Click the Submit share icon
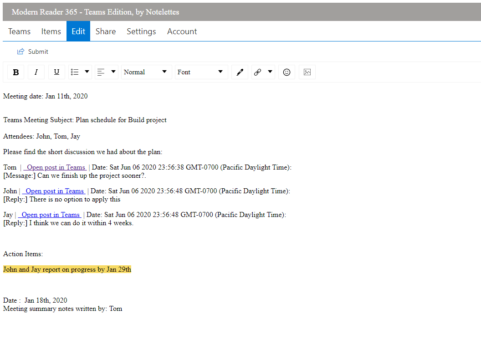This screenshot has height=361, width=481. click(x=20, y=51)
